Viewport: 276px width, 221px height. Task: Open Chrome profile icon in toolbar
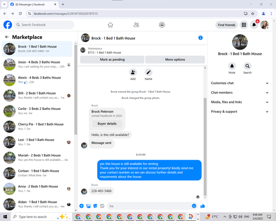pos(263,14)
